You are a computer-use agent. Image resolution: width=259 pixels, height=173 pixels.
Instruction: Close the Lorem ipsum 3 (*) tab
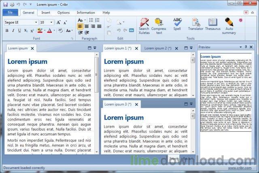[136, 104]
